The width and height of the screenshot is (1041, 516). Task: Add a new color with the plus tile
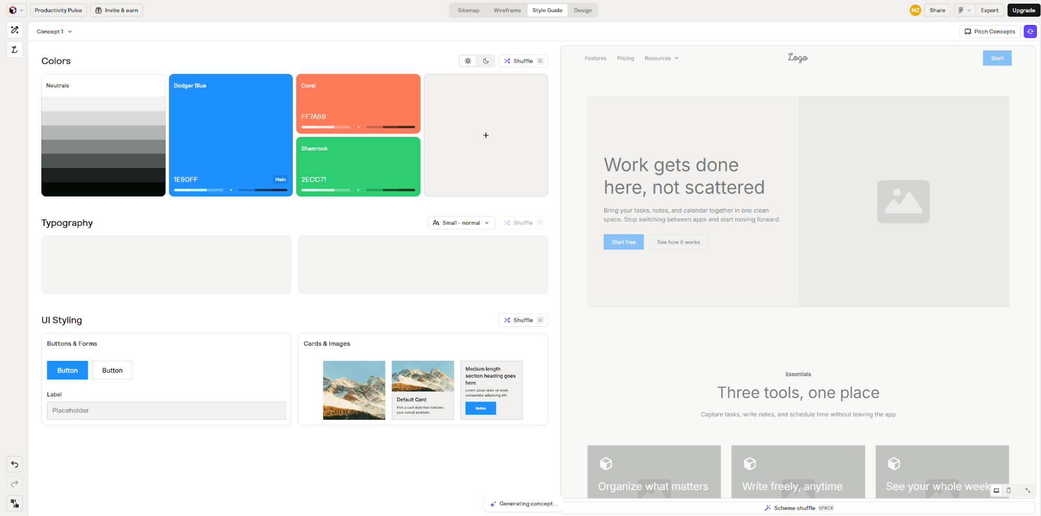click(x=485, y=135)
